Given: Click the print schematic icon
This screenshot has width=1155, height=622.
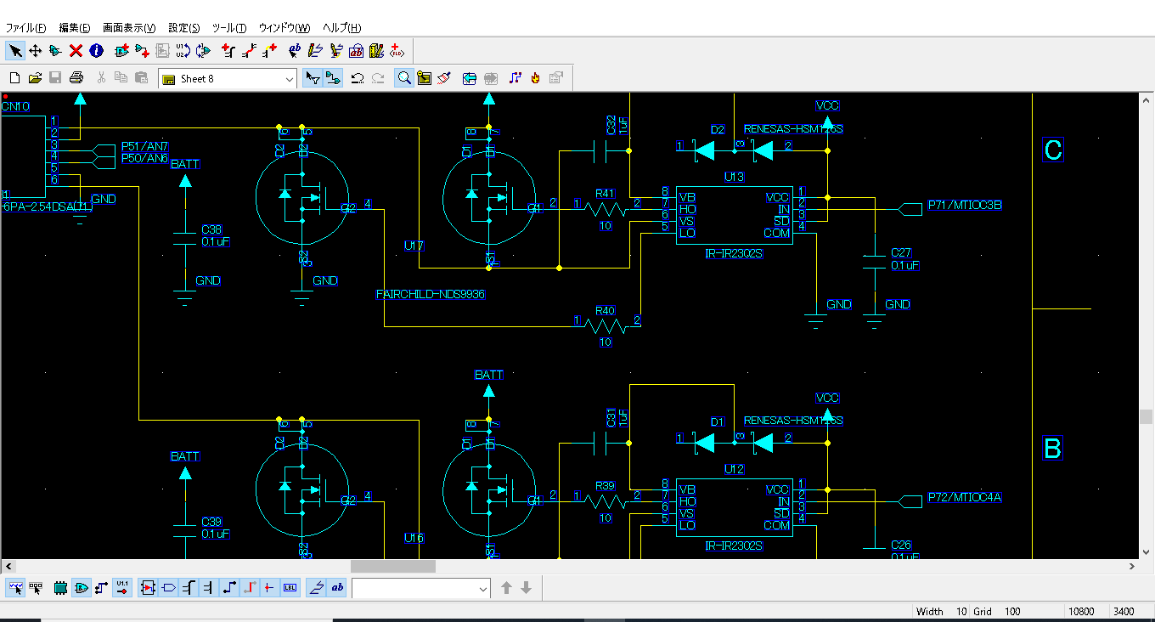Looking at the screenshot, I should click(x=76, y=77).
